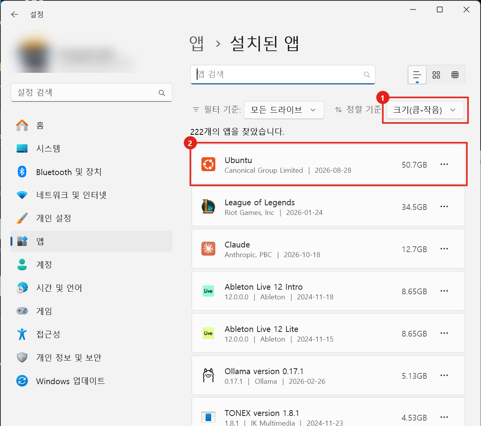Maximize the 설정 window
481x426 pixels.
[x=440, y=9]
